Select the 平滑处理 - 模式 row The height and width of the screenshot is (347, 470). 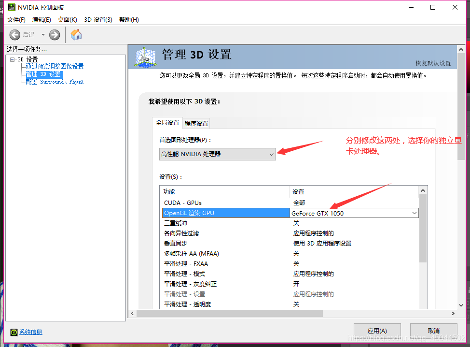[290, 274]
